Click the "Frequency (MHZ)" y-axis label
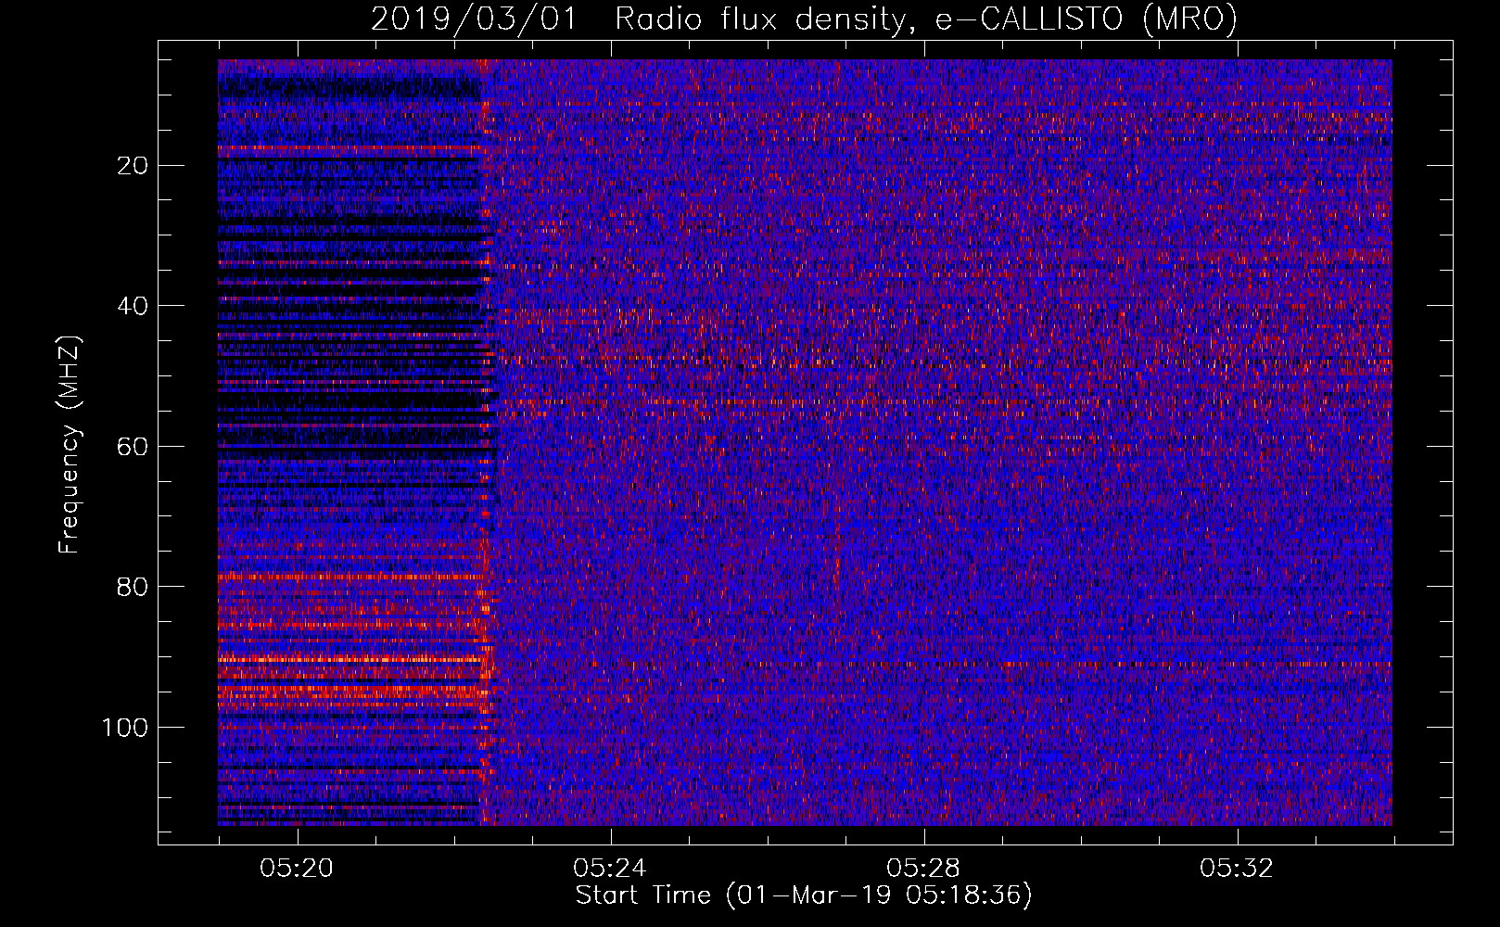 point(70,445)
